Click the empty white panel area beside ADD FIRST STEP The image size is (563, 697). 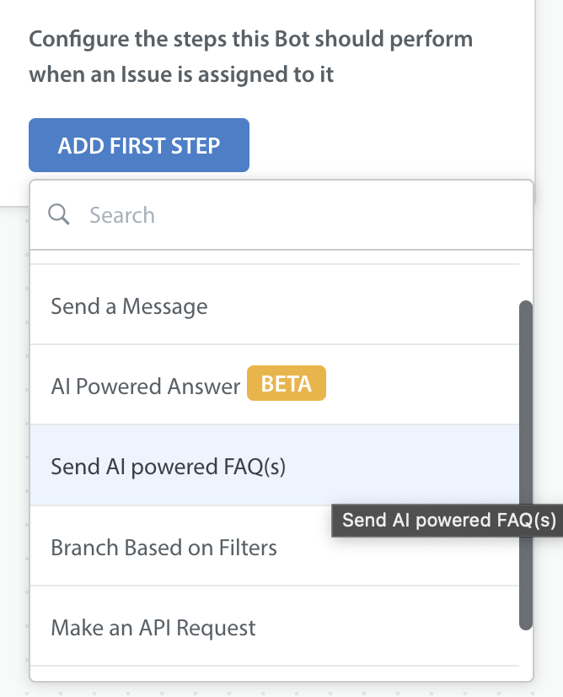[391, 145]
